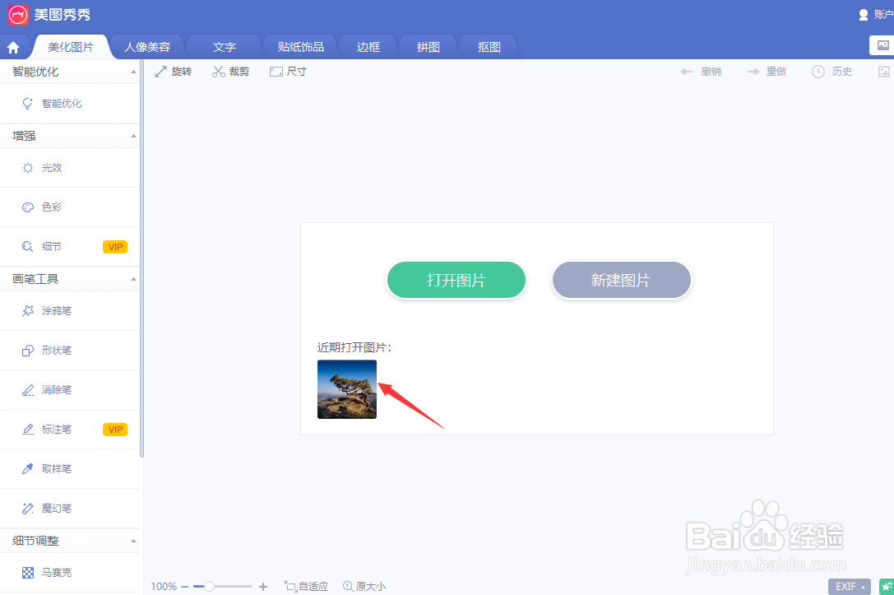Click the 新建图片 new image button
894x595 pixels.
tap(622, 280)
